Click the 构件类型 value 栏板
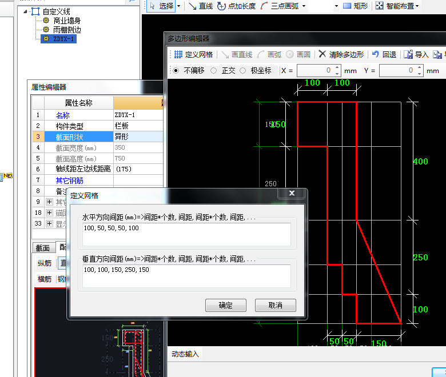This screenshot has width=446, height=377. click(122, 126)
